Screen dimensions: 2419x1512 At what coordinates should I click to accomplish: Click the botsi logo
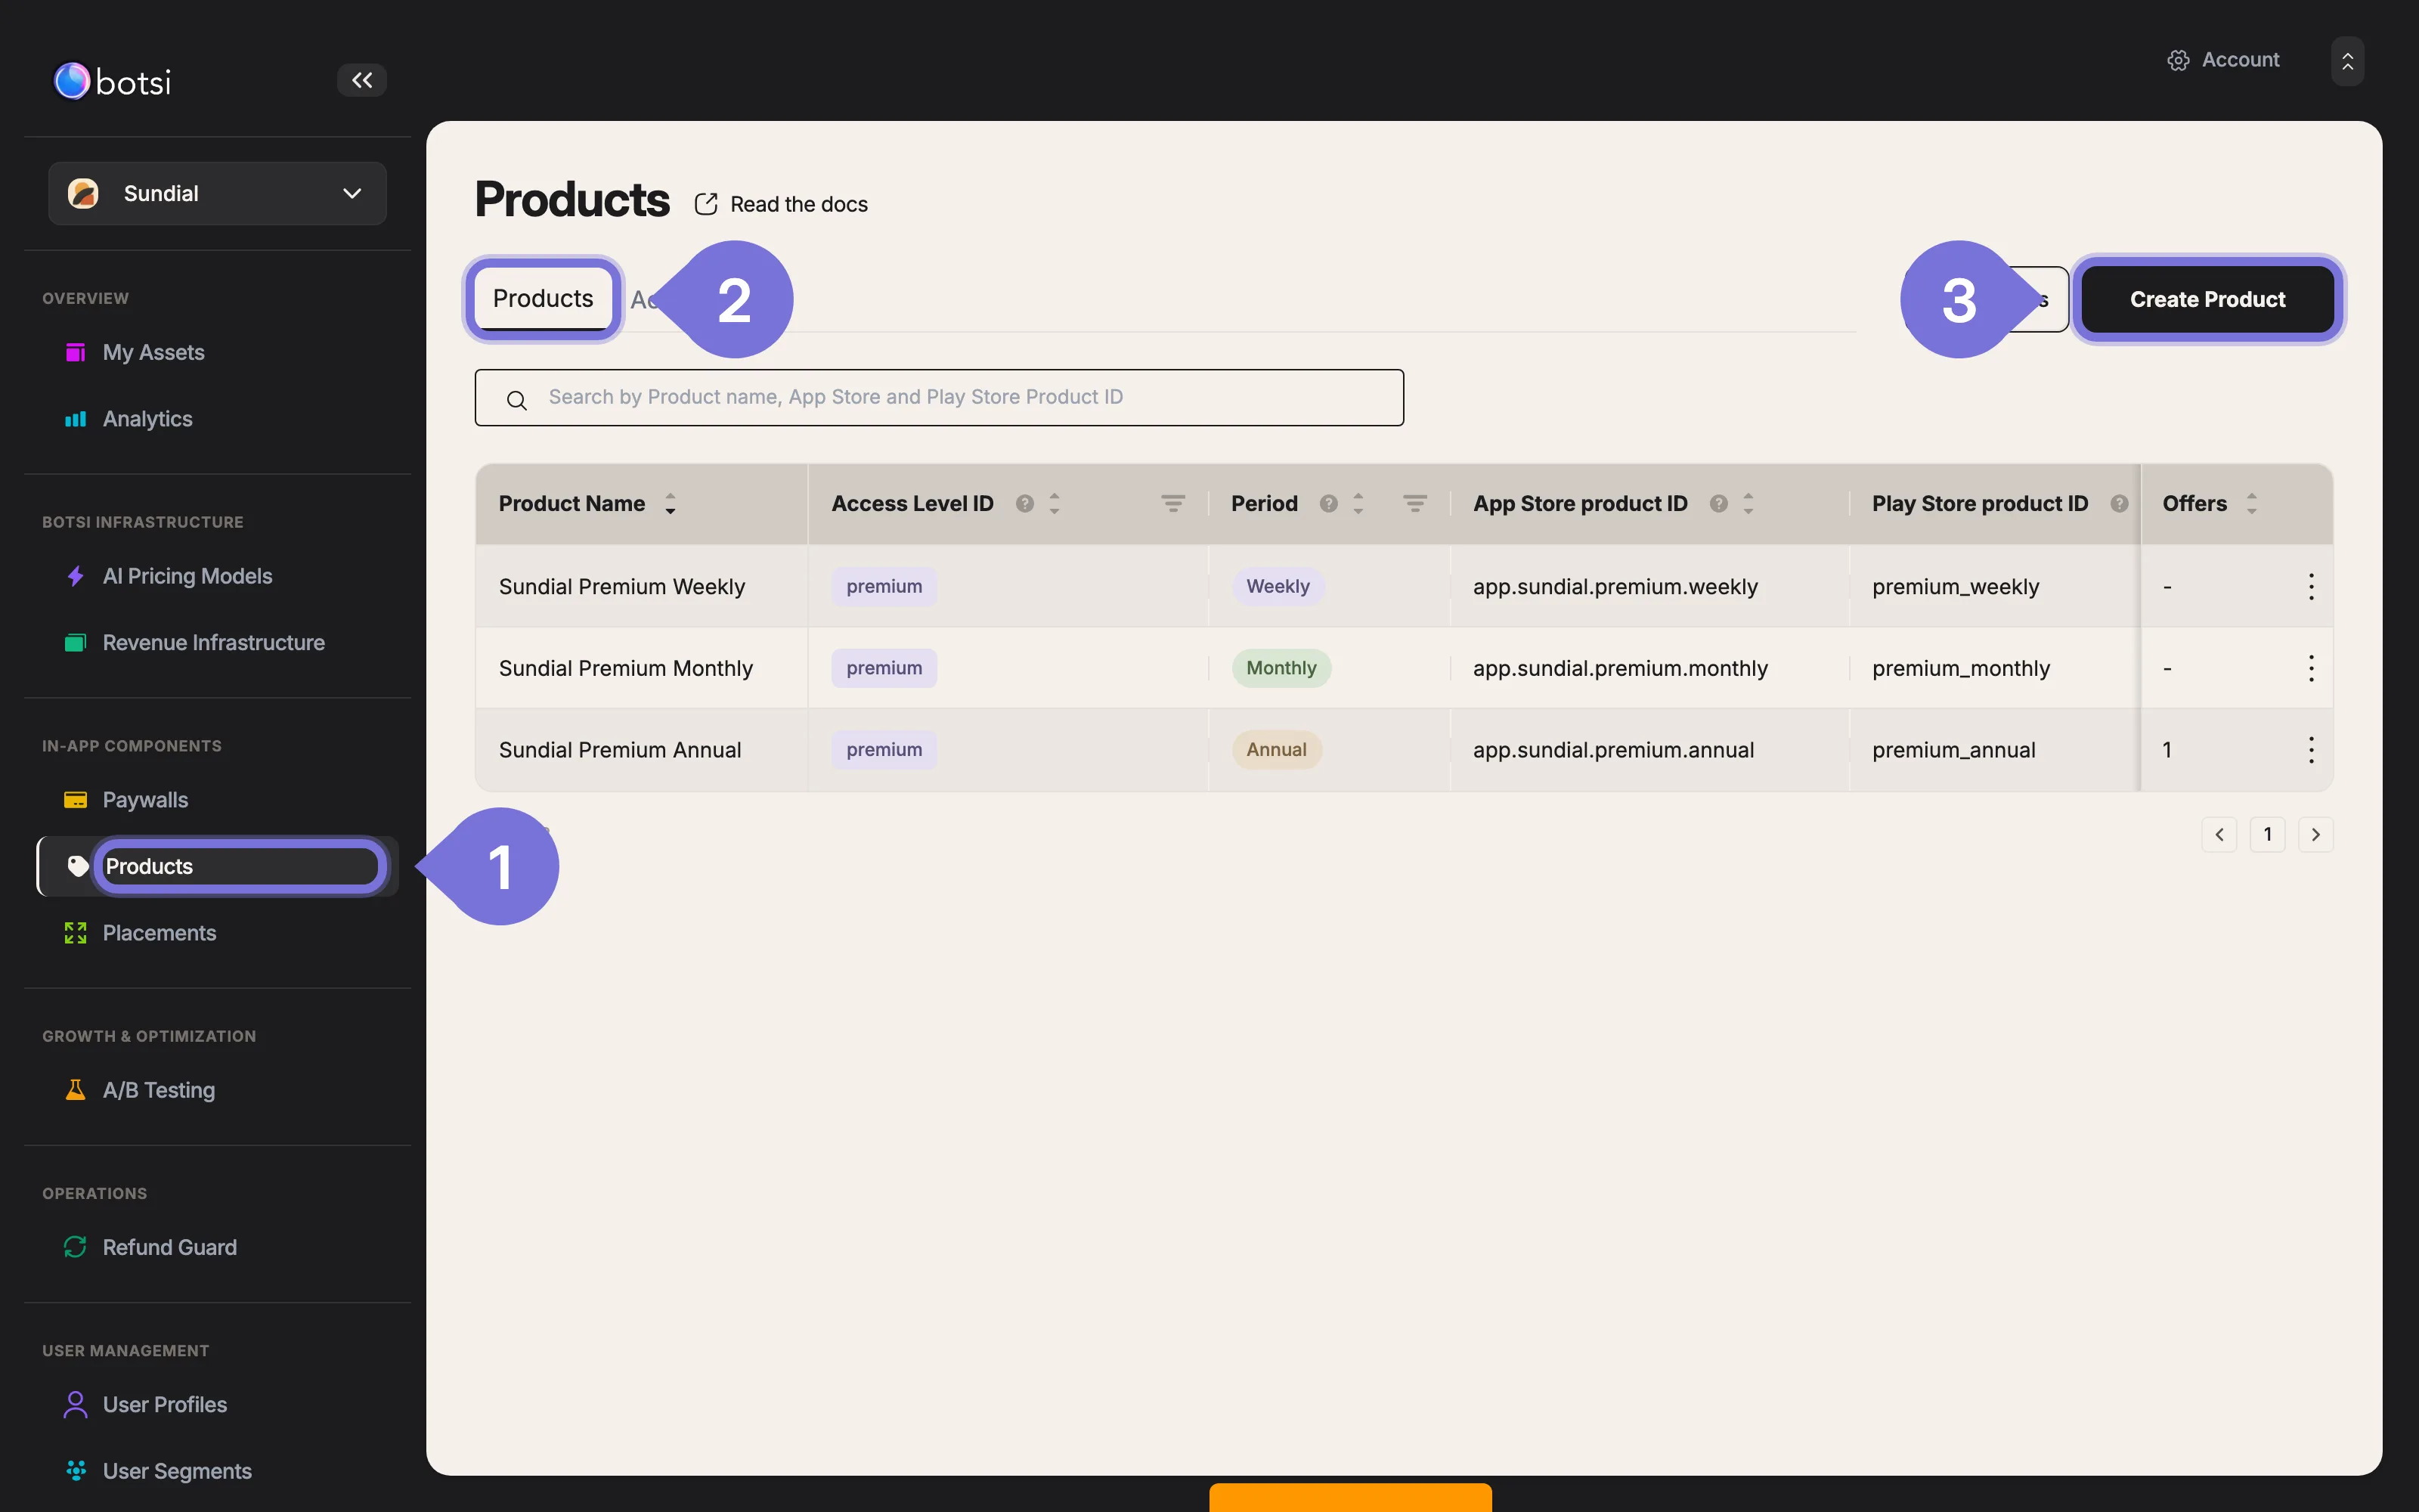pos(112,81)
